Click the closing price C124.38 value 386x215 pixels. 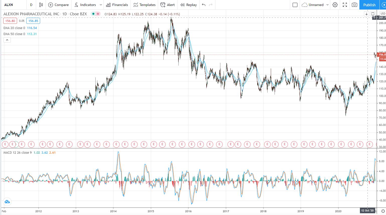[151, 14]
